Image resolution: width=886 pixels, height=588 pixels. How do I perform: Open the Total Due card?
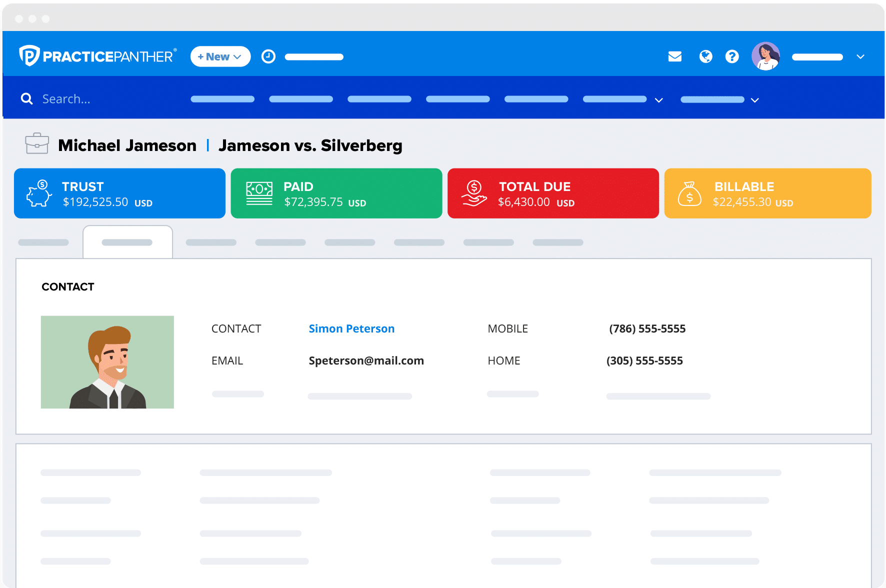click(552, 193)
